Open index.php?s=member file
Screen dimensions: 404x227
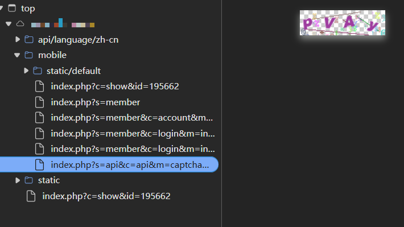(96, 102)
